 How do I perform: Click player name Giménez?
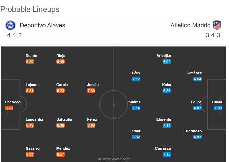[x=194, y=73]
